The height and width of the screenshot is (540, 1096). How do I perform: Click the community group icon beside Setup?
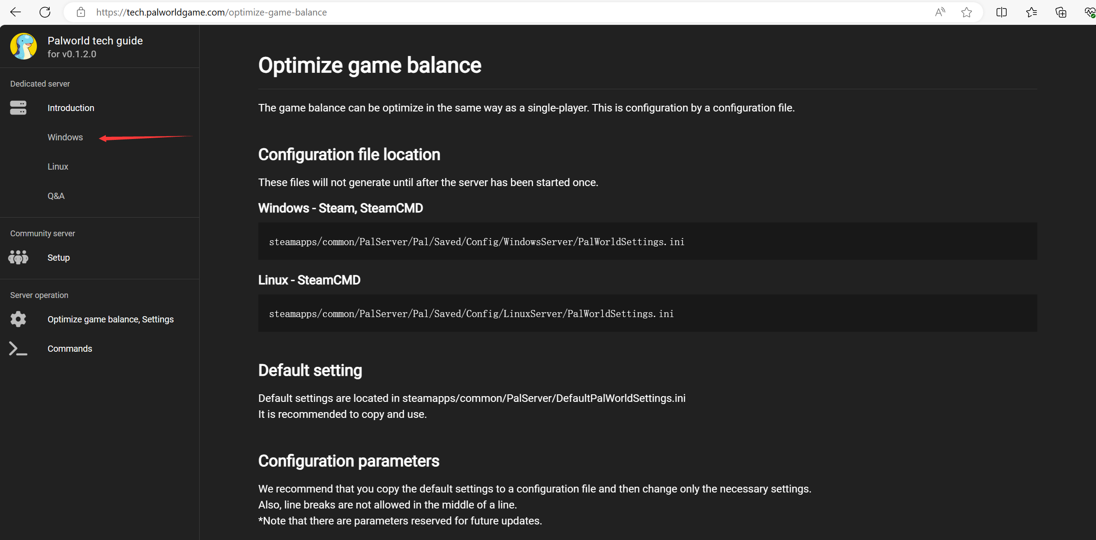pos(18,258)
